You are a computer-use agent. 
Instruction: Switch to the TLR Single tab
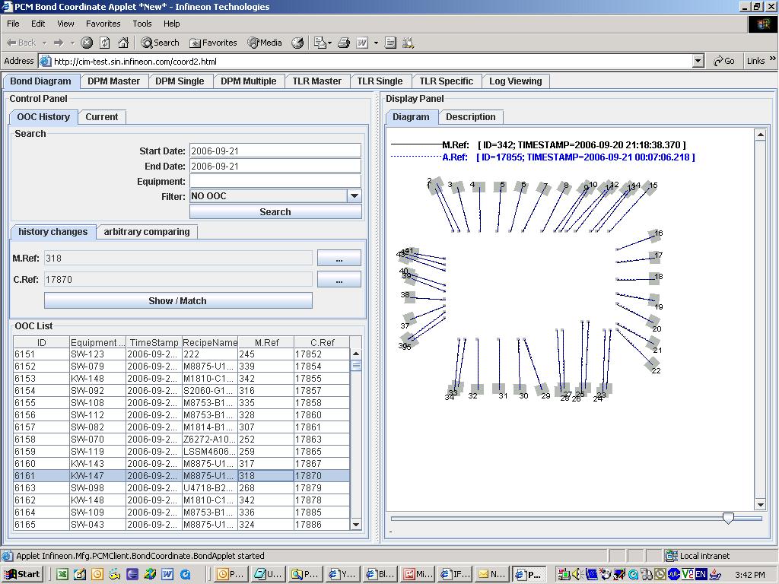pyautogui.click(x=380, y=81)
